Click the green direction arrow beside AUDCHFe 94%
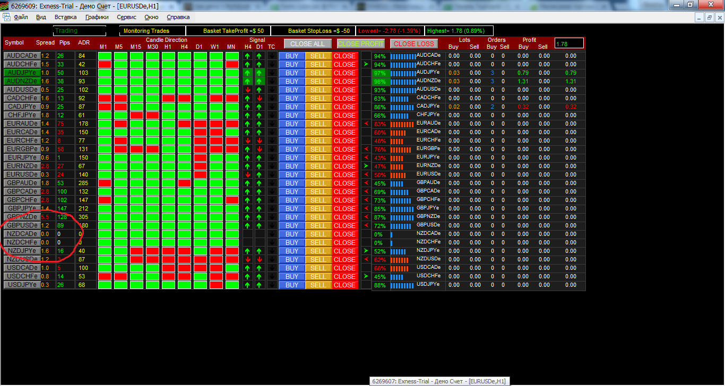This screenshot has height=386, width=725. click(366, 64)
